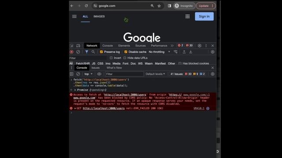Switch to drawer Issues tab

(96, 68)
